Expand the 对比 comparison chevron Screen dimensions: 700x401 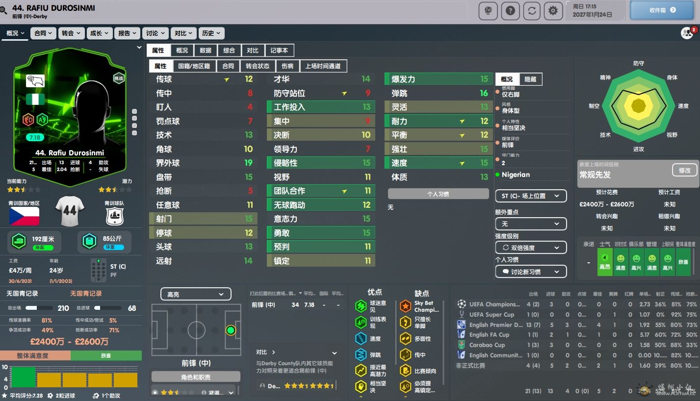pyautogui.click(x=273, y=352)
